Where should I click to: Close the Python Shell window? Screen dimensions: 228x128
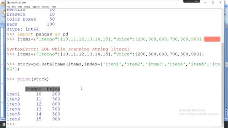point(220,2)
